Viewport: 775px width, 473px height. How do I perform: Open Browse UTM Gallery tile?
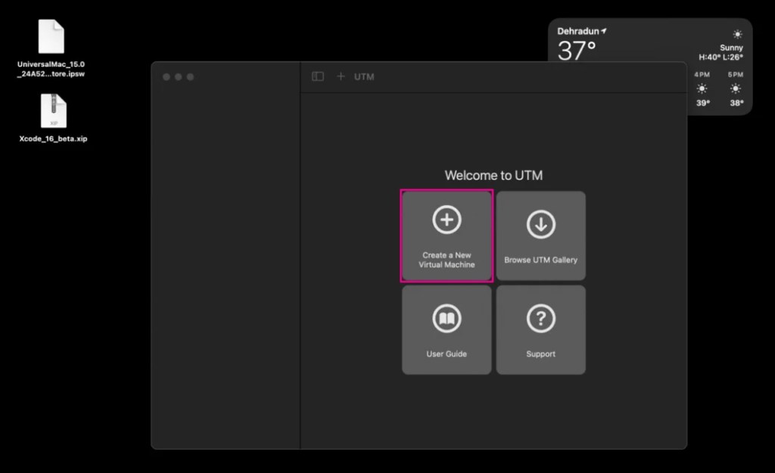pos(540,236)
